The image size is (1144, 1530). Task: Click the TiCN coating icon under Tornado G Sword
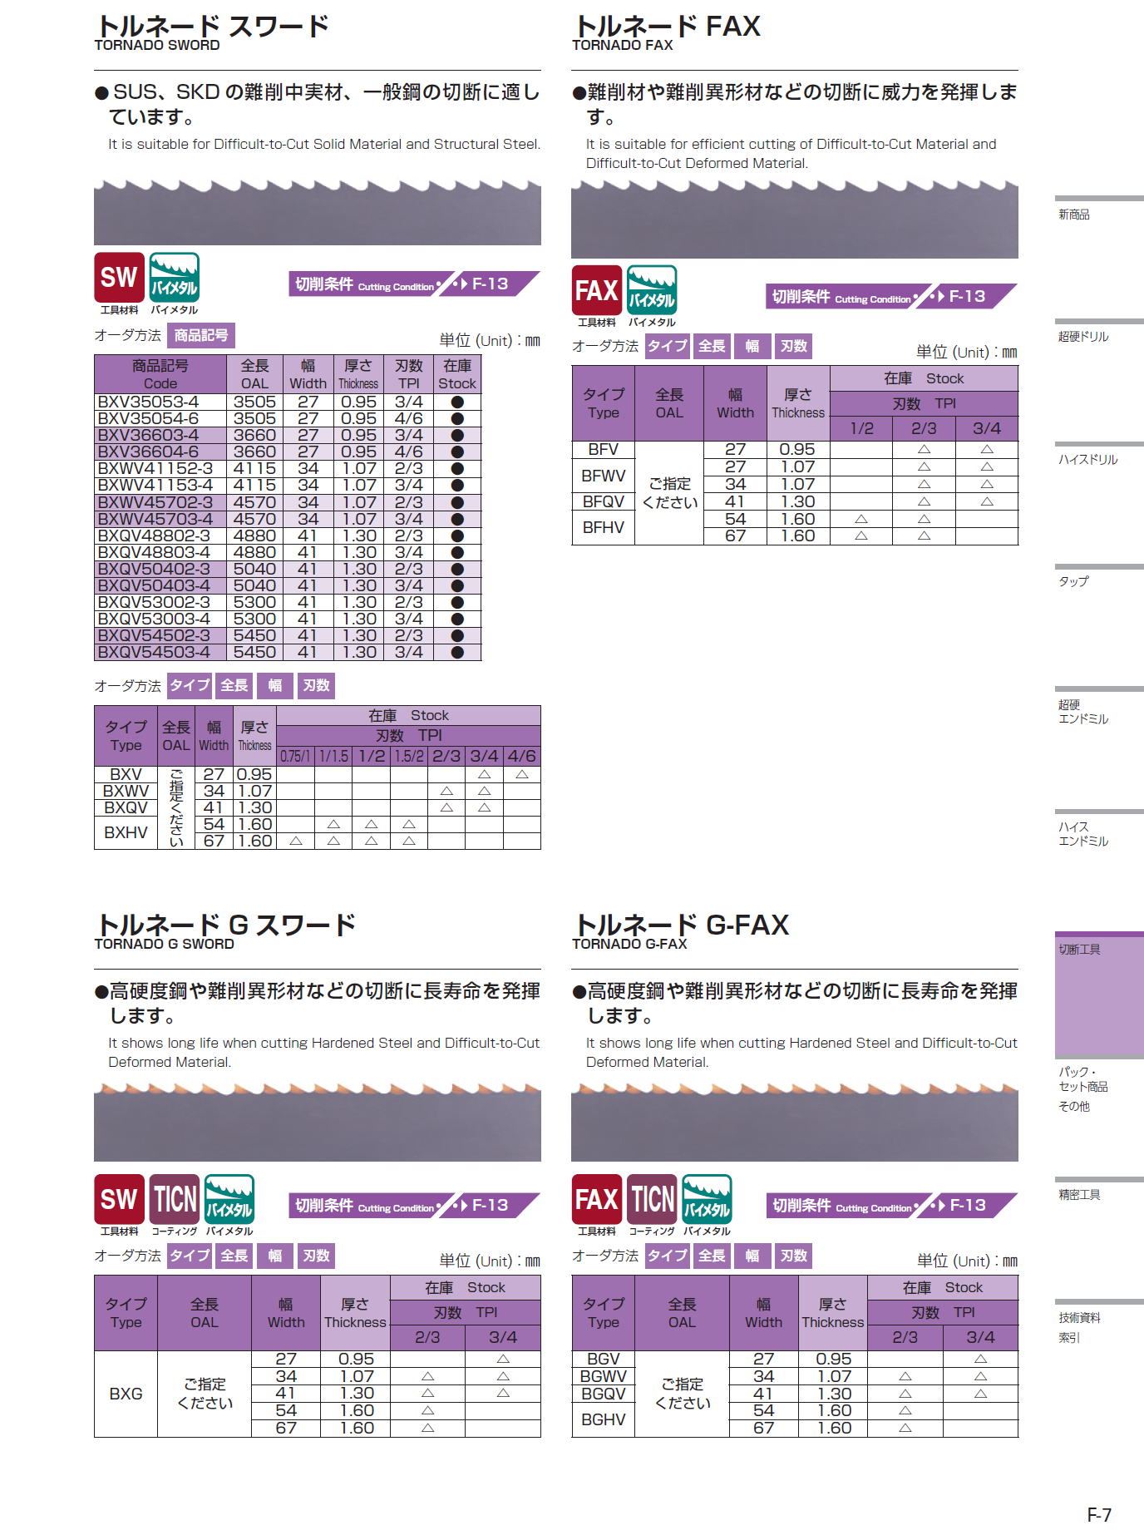click(x=175, y=1199)
